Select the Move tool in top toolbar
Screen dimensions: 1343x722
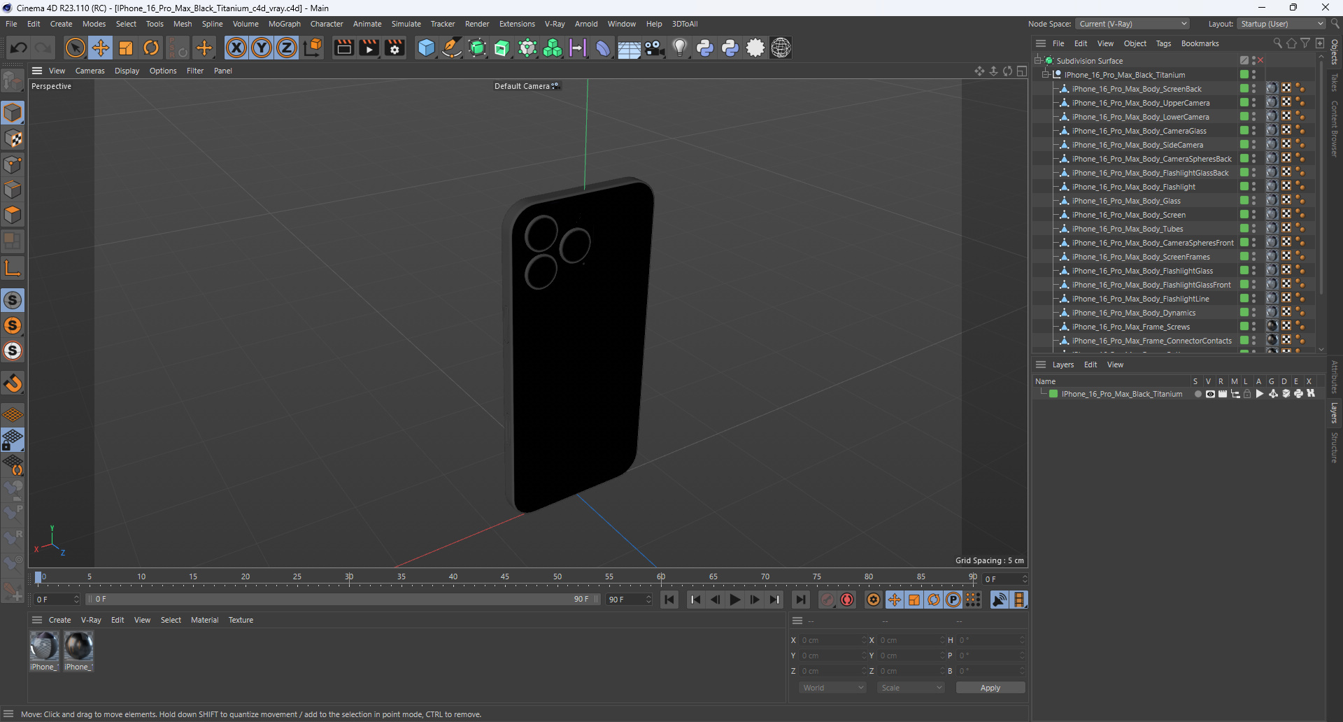tap(101, 48)
